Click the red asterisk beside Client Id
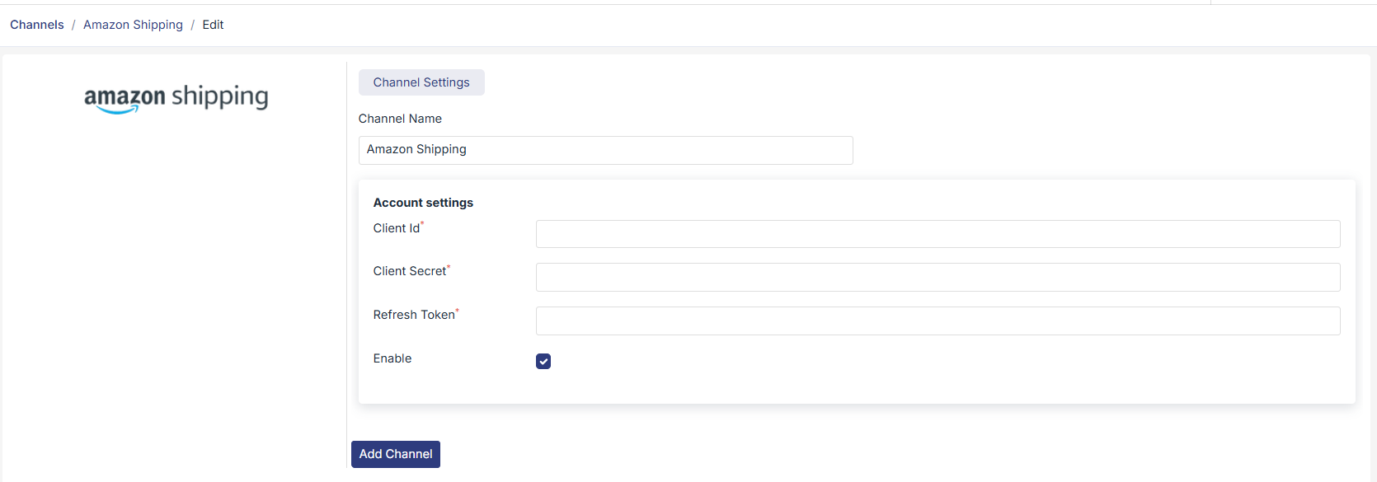The image size is (1377, 482). tap(422, 223)
